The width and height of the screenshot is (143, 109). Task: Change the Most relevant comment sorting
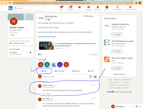point(43,81)
